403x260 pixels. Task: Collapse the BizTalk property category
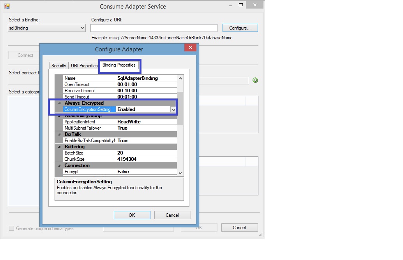click(x=59, y=134)
